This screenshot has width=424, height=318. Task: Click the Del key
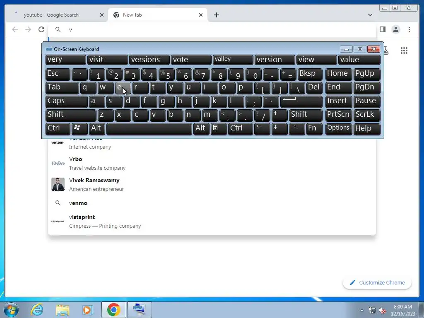click(x=314, y=88)
